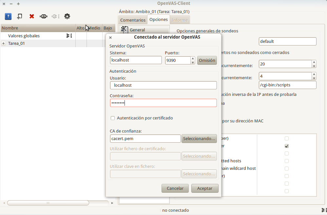
Task: Open preferences with the gear icon
Action: [x=67, y=16]
